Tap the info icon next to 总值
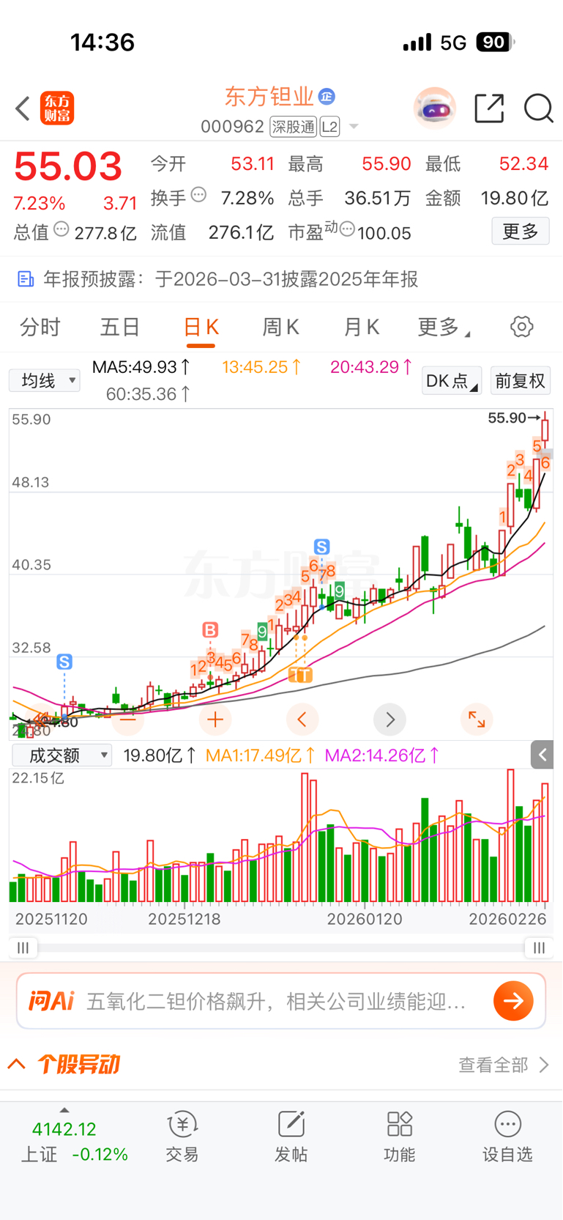Viewport: 563px width, 1220px height. [61, 229]
